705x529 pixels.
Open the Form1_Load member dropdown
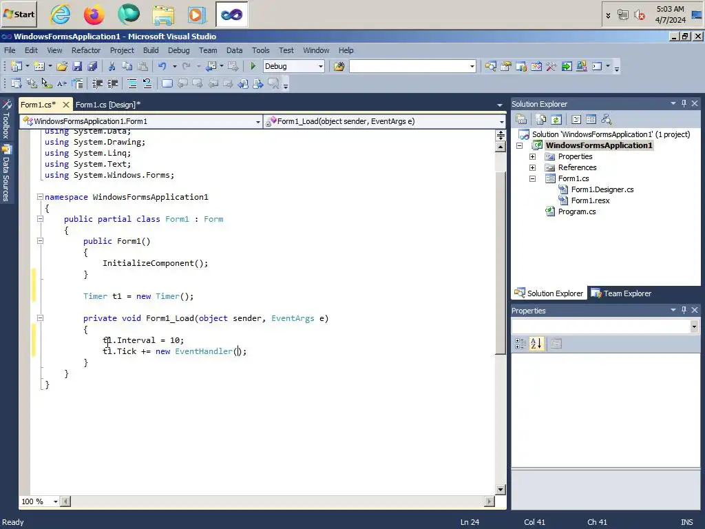tap(501, 121)
